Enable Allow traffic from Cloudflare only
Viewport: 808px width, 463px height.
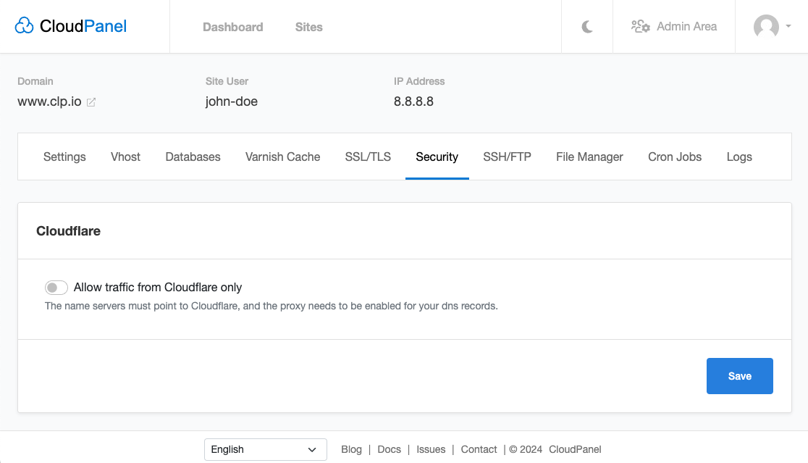[56, 287]
